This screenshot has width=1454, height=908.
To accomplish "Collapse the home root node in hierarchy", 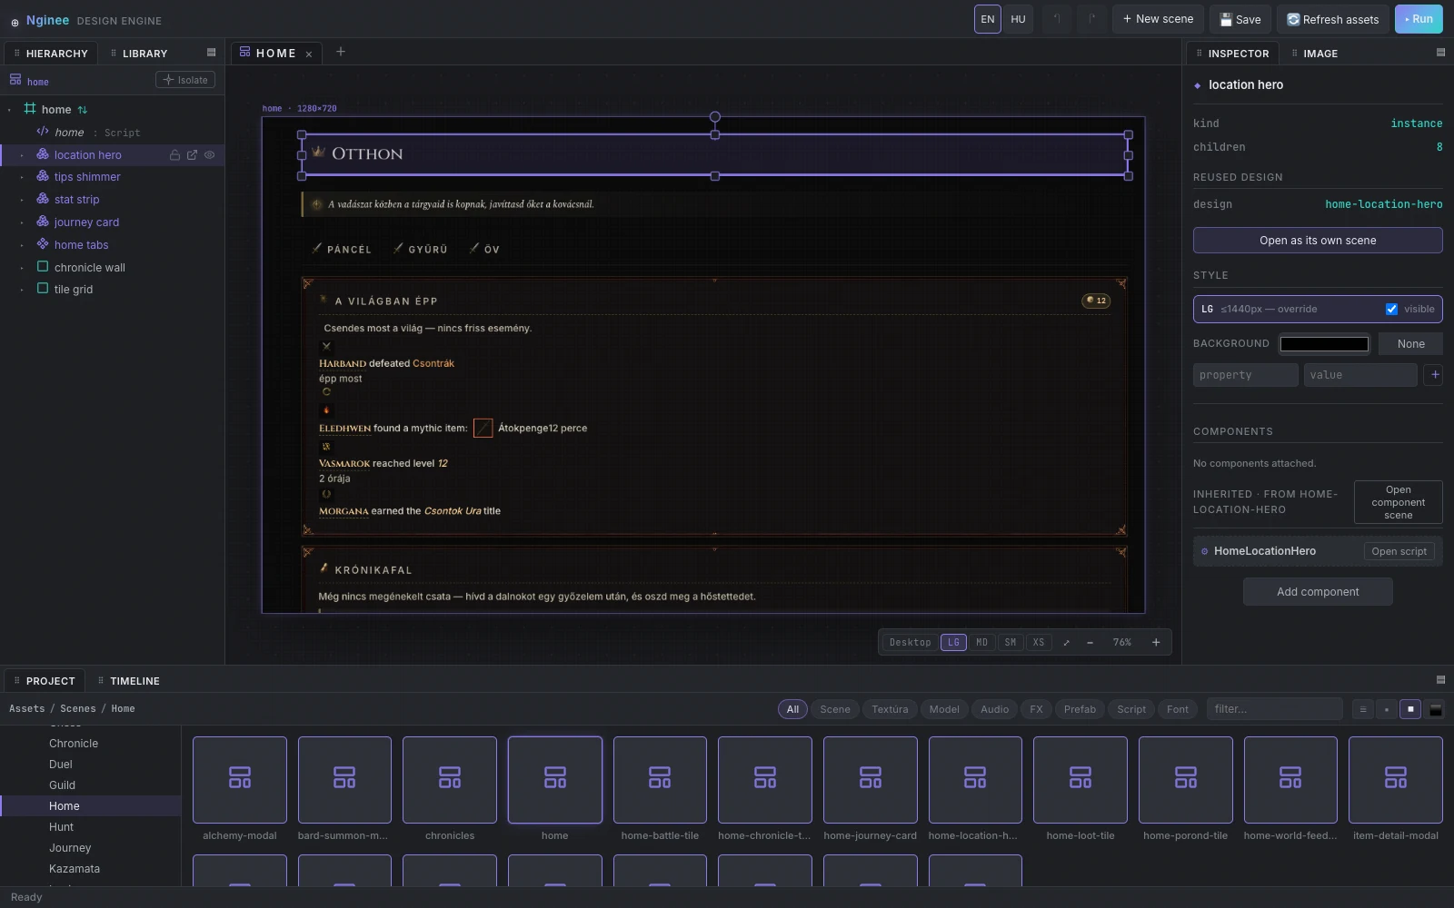I will coord(9,111).
